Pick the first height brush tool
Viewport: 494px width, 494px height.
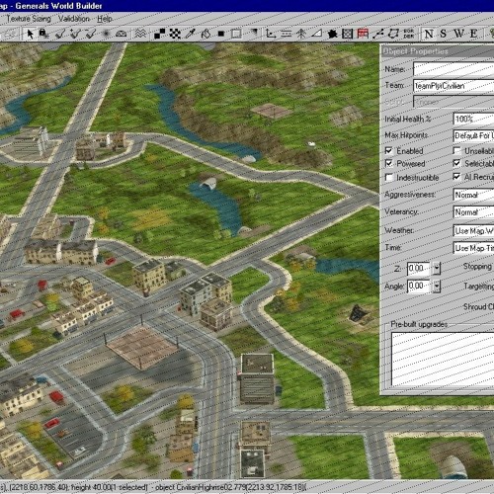point(60,34)
